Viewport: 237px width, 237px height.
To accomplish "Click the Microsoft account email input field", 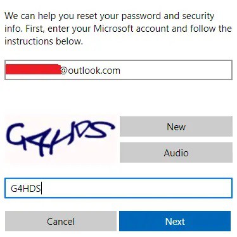I will click(118, 70).
